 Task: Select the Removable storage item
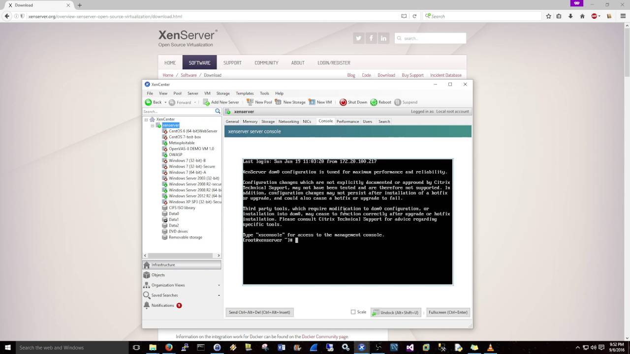pos(185,237)
